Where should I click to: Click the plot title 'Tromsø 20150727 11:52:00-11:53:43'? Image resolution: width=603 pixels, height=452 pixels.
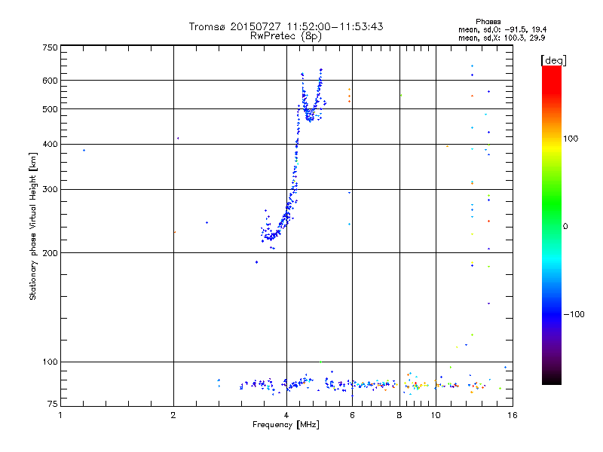pyautogui.click(x=286, y=26)
